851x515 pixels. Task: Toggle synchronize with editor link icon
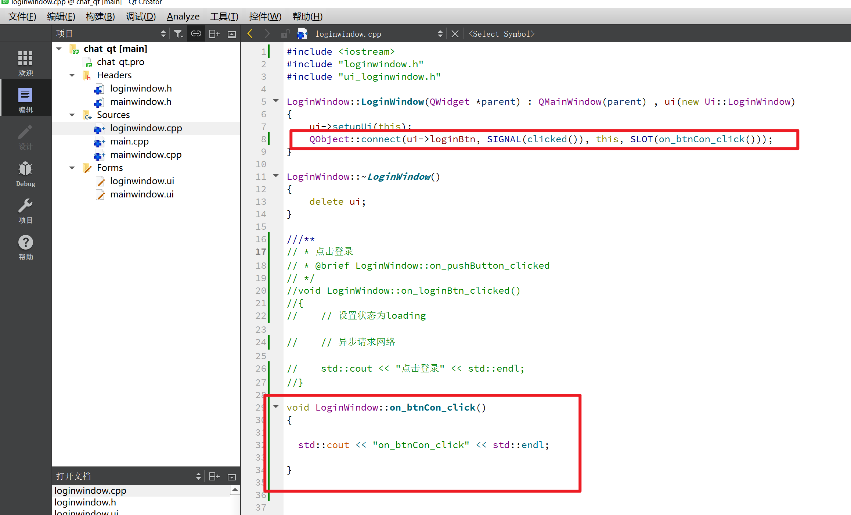coord(196,34)
